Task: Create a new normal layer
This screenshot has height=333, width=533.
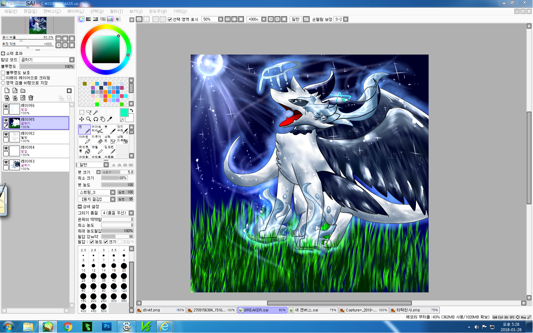Action: pos(7,91)
